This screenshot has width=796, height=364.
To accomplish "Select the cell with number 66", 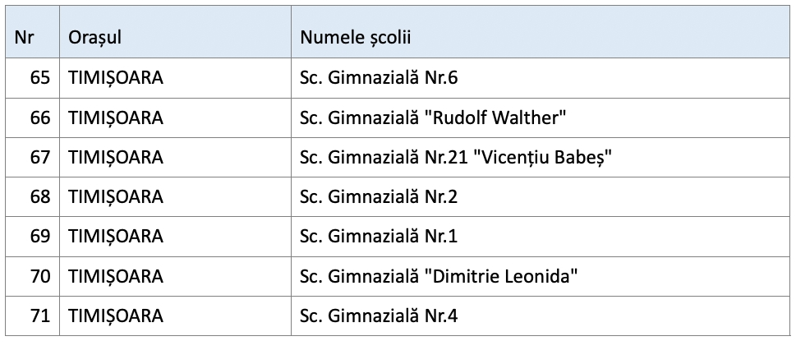I will pyautogui.click(x=40, y=117).
